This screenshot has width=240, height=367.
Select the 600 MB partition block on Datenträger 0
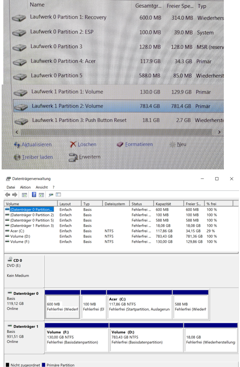pos(62,304)
